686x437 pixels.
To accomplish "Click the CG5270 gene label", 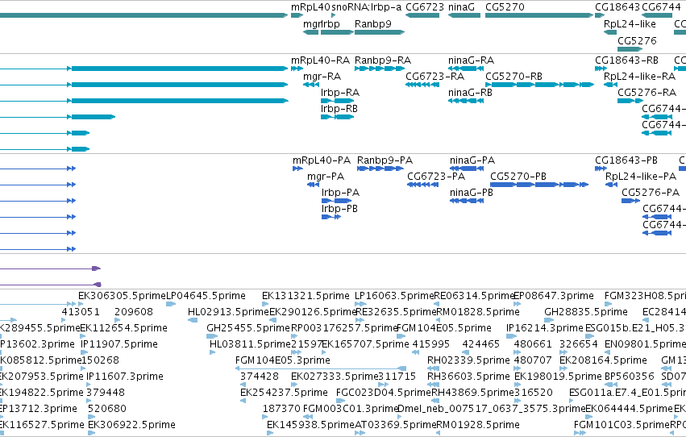I will point(505,7).
